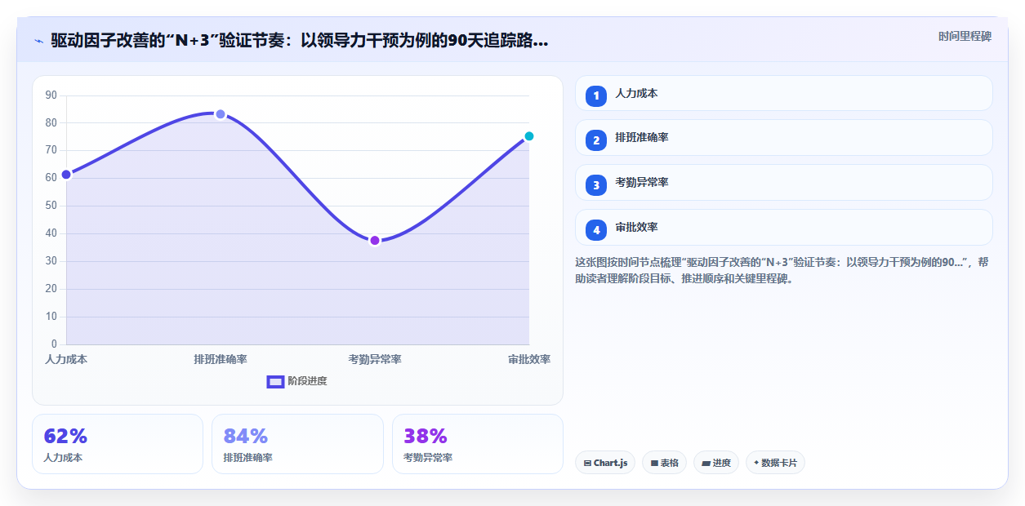
Task: Click the card title starting with 驱动因子改善的
Action: click(x=299, y=41)
